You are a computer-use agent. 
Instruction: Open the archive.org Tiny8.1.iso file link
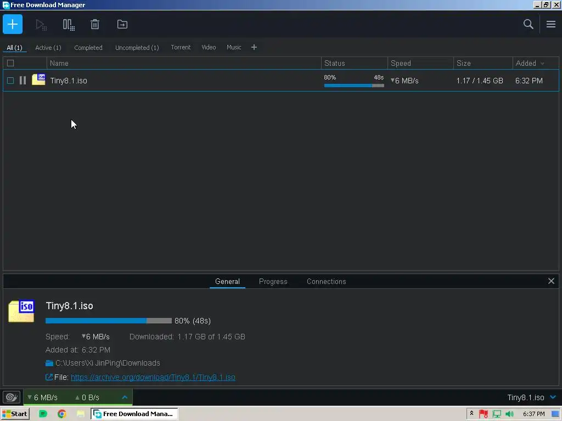pyautogui.click(x=153, y=377)
